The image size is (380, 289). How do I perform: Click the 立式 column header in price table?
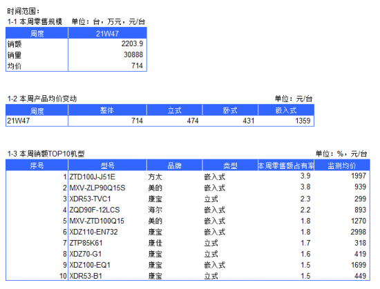tap(175, 110)
